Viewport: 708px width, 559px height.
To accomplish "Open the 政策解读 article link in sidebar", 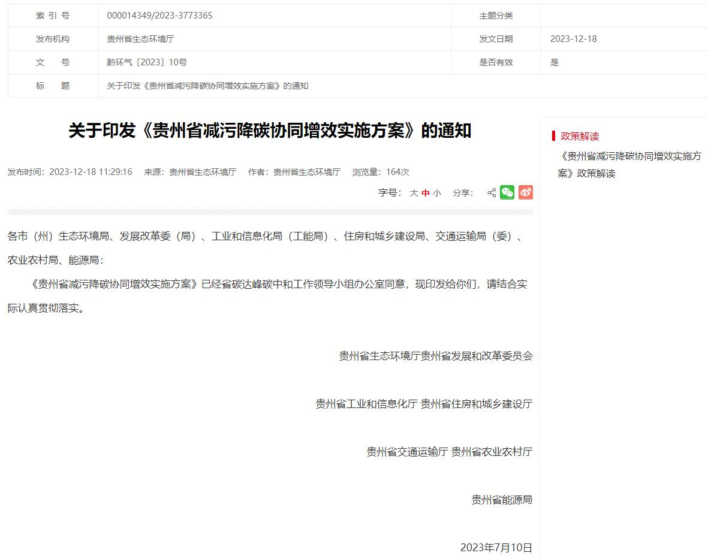I will [x=629, y=165].
